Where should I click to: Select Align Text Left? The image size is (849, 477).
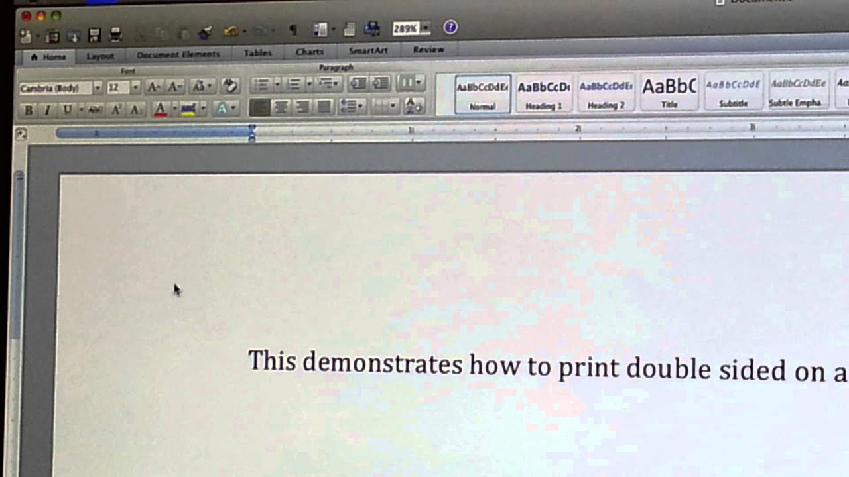pyautogui.click(x=259, y=107)
